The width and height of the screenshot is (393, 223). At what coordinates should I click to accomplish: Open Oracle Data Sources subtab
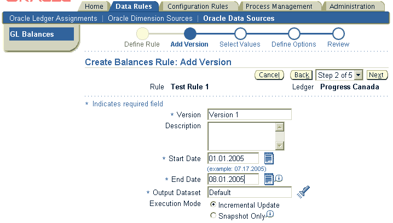[x=239, y=18]
